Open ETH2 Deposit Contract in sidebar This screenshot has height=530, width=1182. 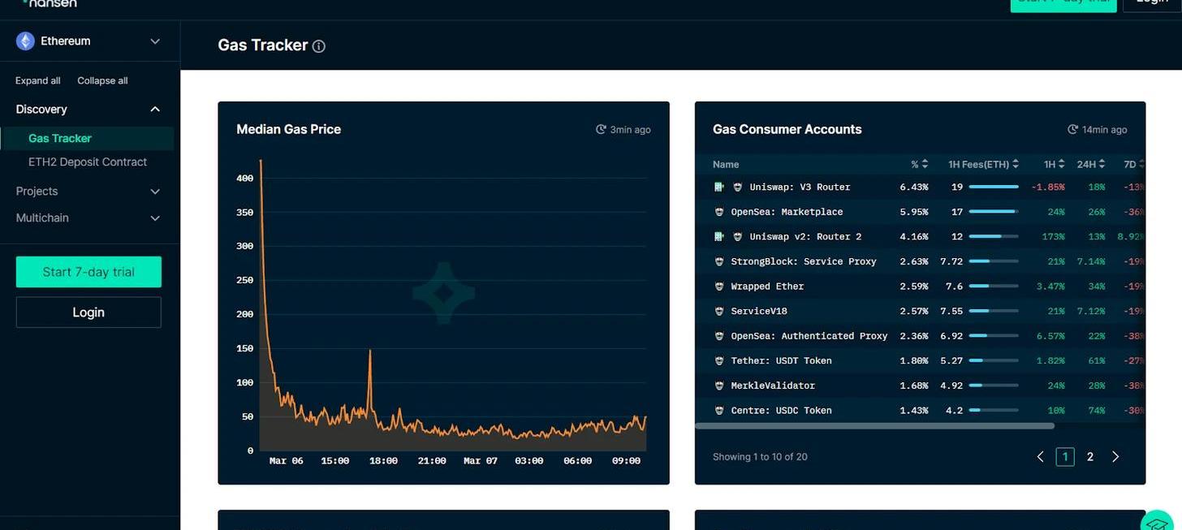point(88,162)
